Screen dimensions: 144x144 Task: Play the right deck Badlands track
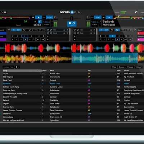(x=109, y=17)
